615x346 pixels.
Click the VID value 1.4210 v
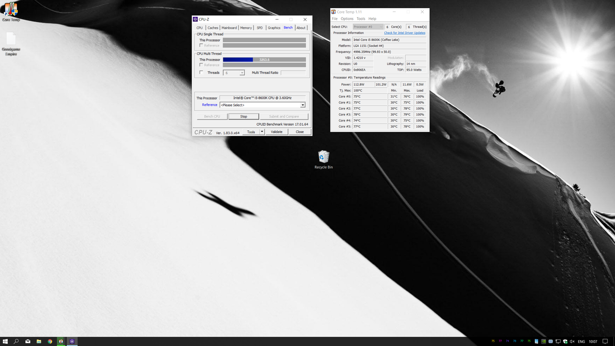click(363, 58)
